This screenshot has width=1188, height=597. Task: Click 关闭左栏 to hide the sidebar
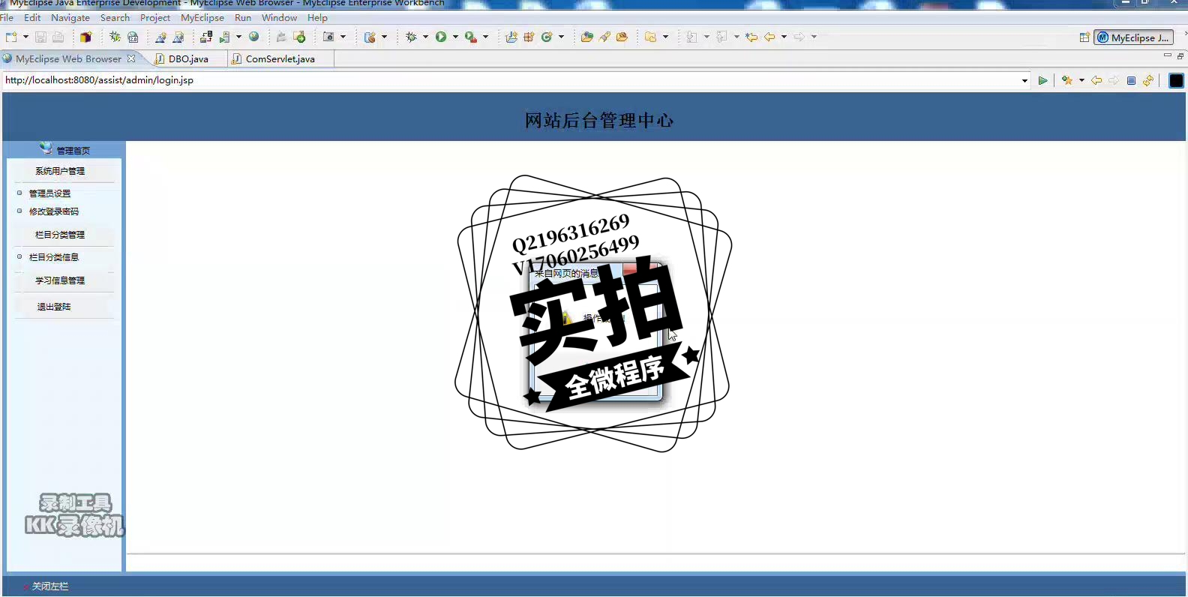49,586
